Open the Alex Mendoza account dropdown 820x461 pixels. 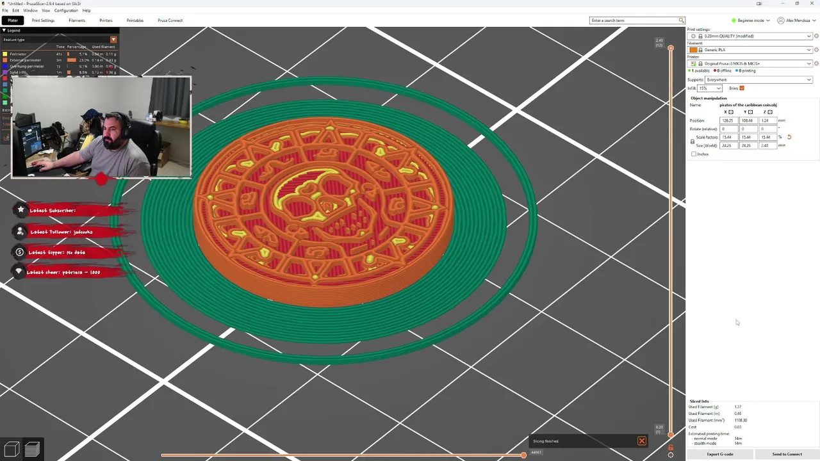pyautogui.click(x=796, y=20)
